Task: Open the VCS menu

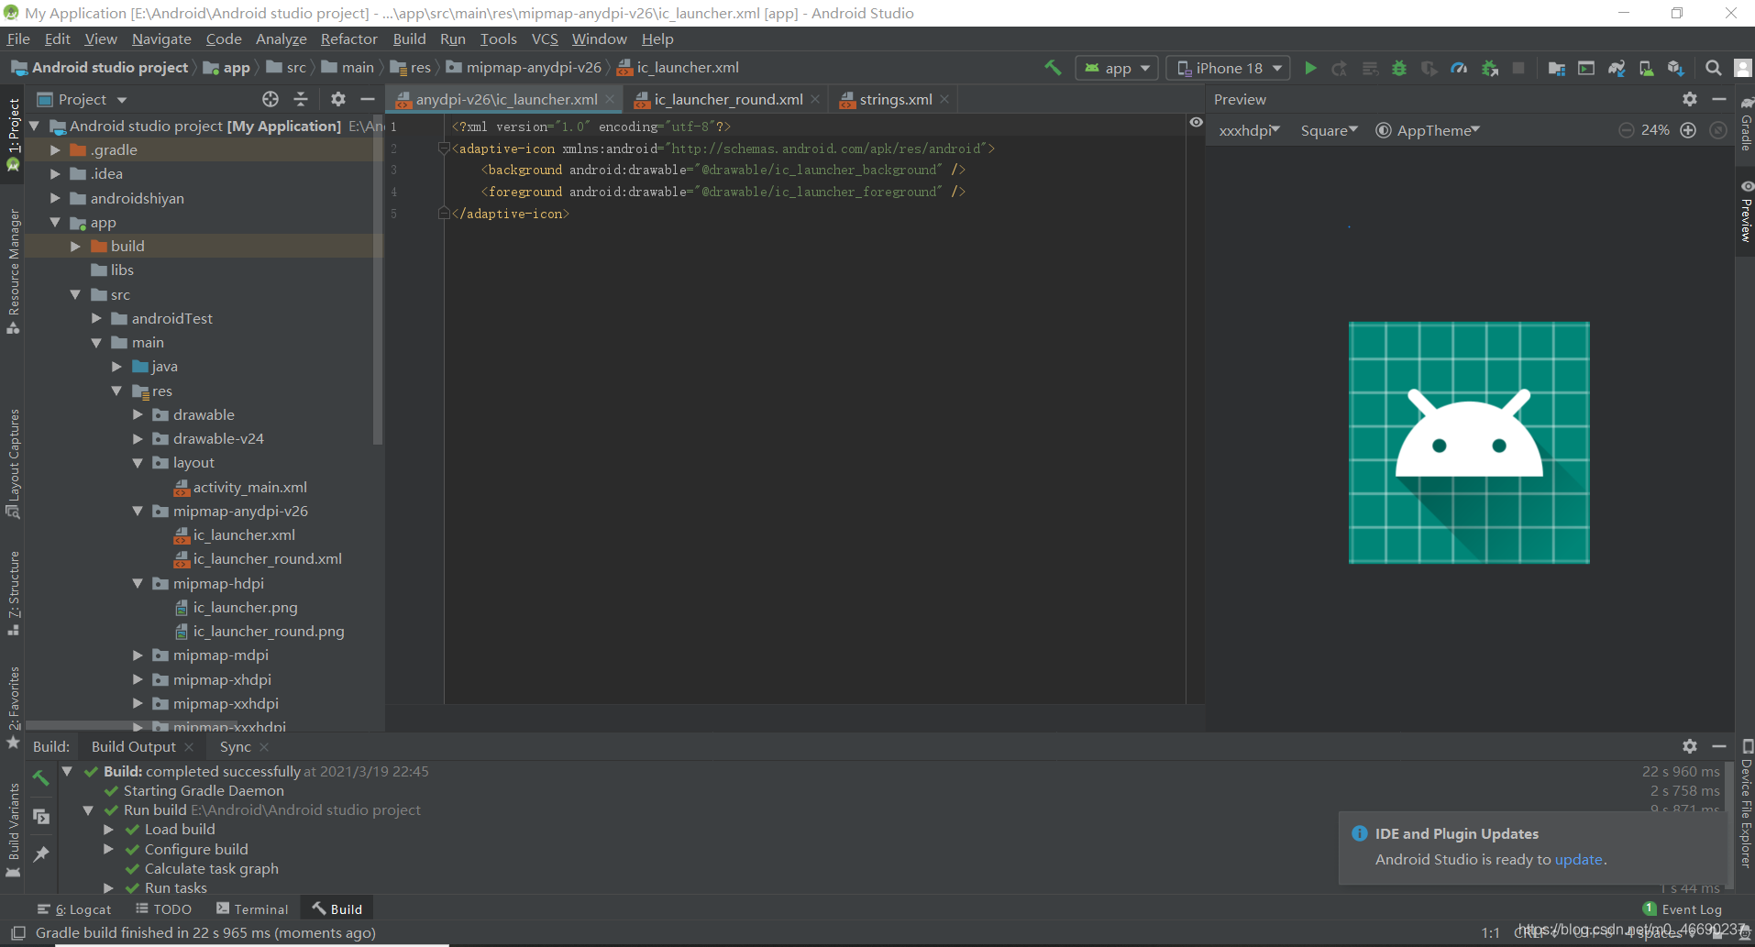Action: tap(545, 39)
